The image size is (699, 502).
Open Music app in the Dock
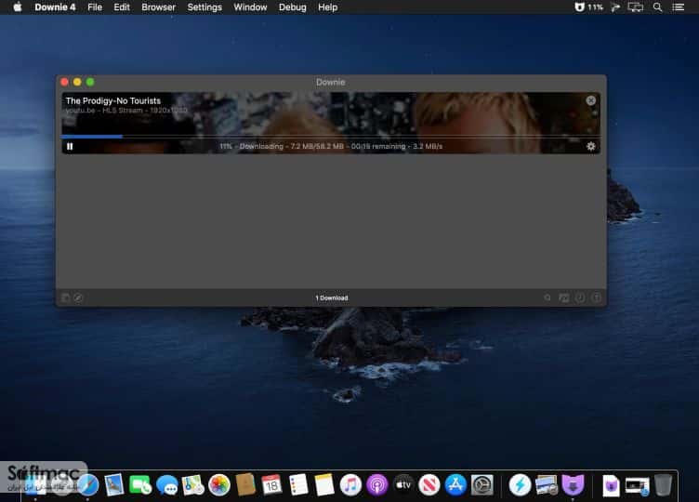350,485
